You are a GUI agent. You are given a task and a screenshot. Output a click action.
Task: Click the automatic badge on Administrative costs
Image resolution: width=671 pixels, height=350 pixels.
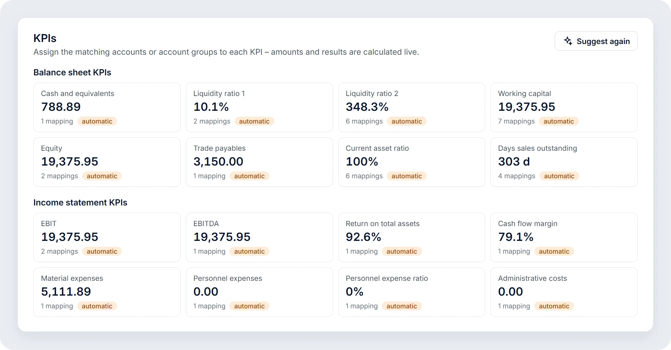pyautogui.click(x=554, y=306)
